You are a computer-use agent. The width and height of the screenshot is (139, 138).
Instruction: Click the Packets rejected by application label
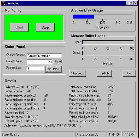[22, 108]
